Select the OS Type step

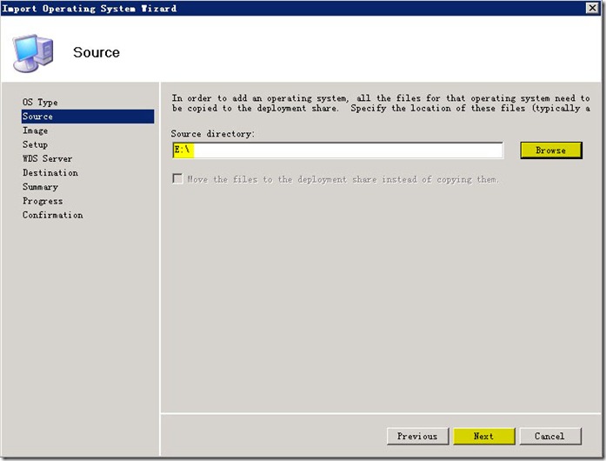point(40,102)
